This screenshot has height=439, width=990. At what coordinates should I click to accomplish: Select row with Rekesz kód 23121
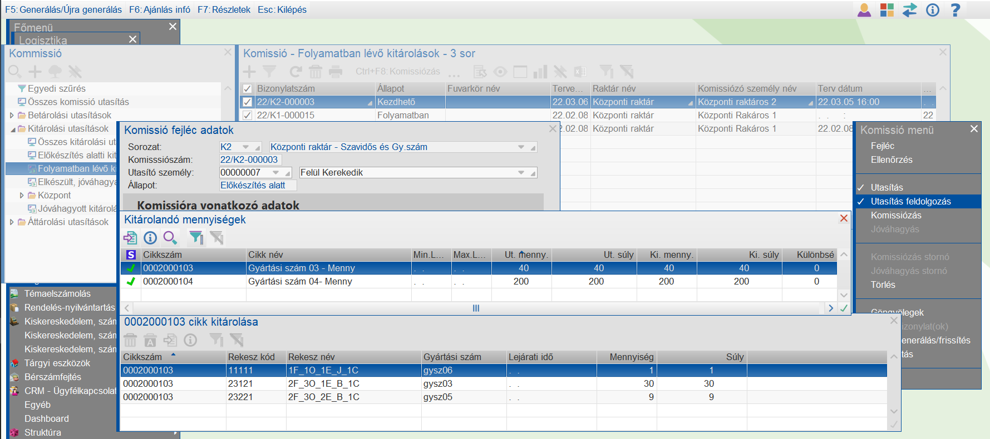pyautogui.click(x=240, y=384)
